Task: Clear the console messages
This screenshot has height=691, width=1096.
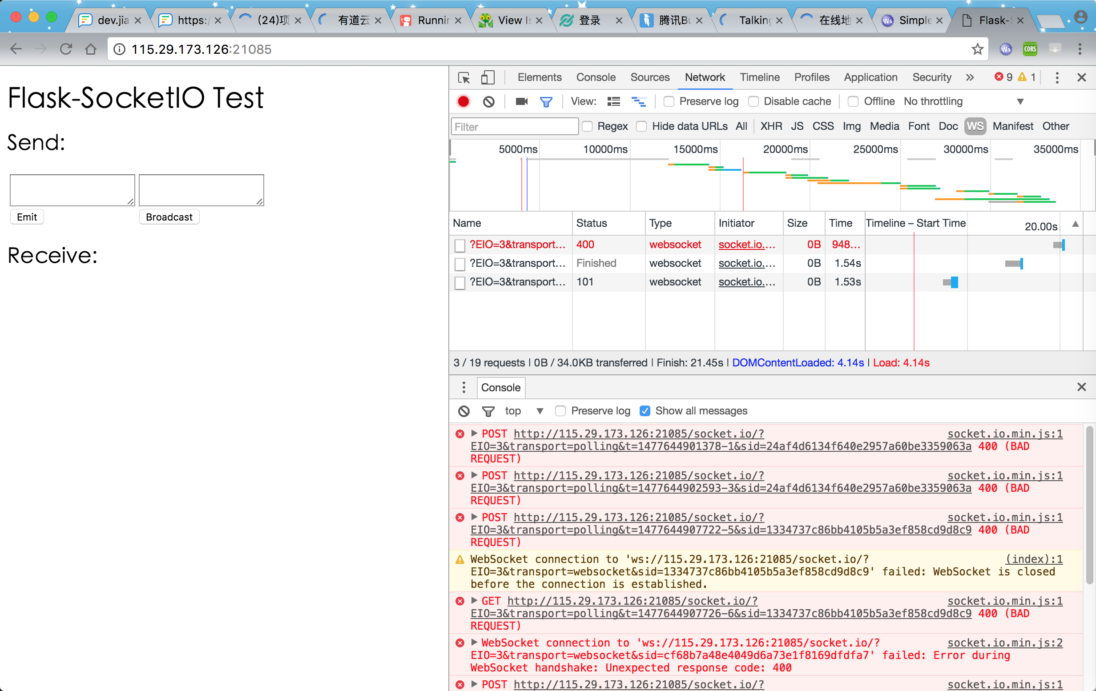Action: coord(464,411)
